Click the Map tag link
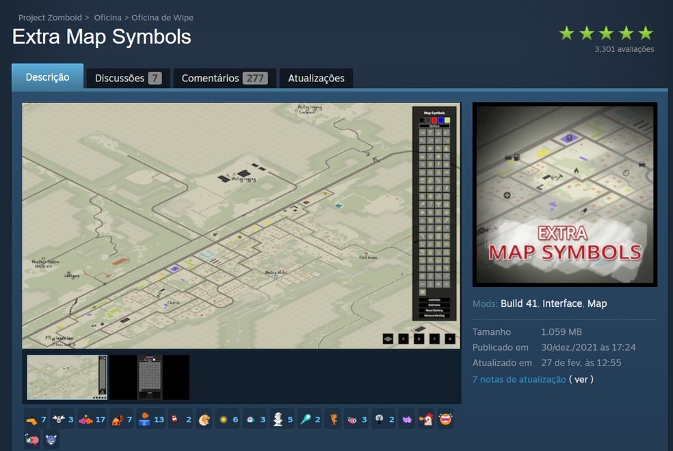This screenshot has height=451, width=673. tap(597, 303)
